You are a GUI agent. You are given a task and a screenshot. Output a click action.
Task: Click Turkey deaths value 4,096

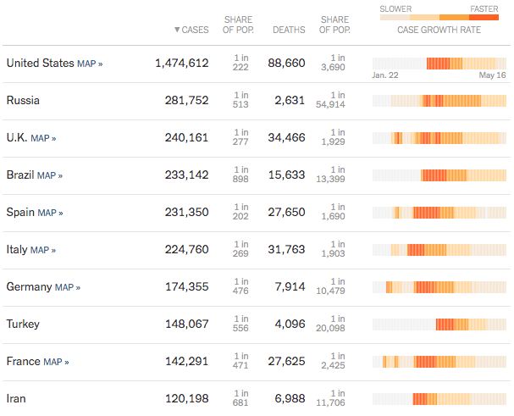click(290, 324)
